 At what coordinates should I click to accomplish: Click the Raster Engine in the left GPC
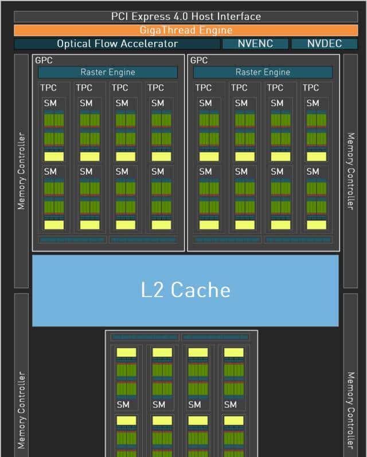pos(108,72)
